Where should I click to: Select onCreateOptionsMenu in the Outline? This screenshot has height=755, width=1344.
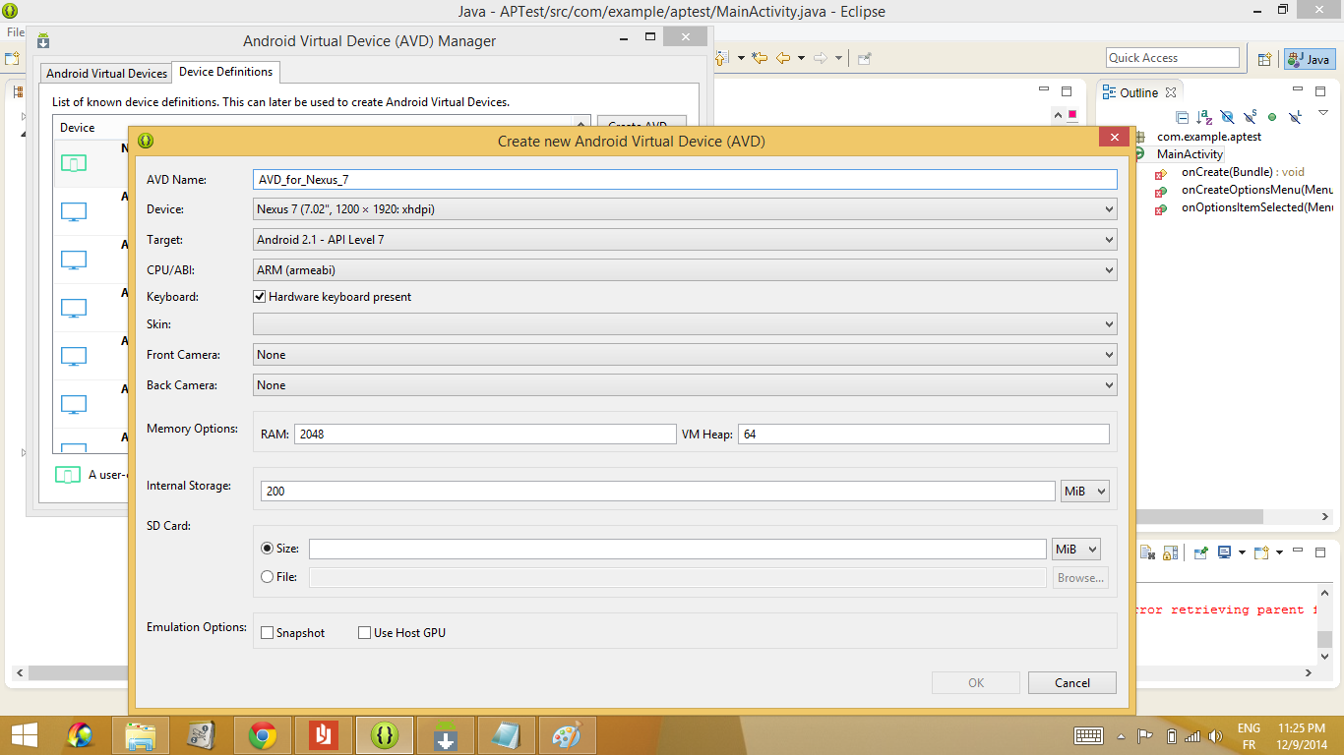pos(1257,190)
